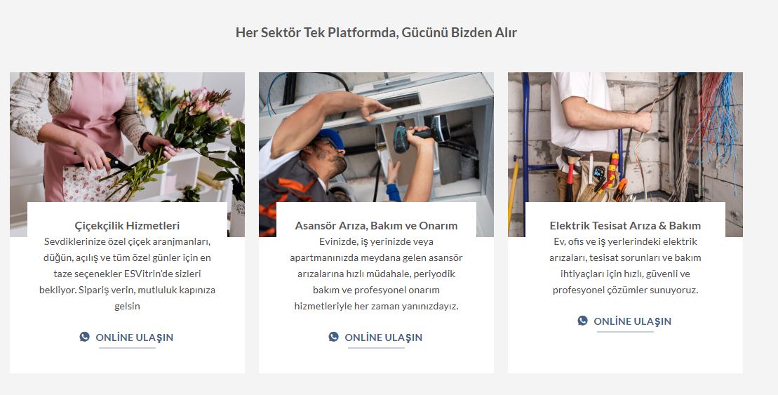This screenshot has width=778, height=395.
Task: Click WhatsApp icon in Asansör Arıza card
Action: click(334, 337)
